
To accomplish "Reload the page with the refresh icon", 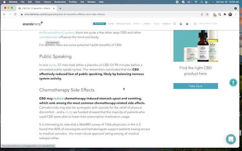I will 15,14.
